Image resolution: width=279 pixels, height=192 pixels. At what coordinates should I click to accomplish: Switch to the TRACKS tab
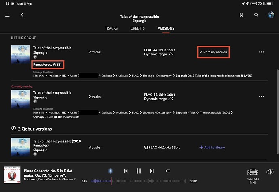(x=111, y=28)
